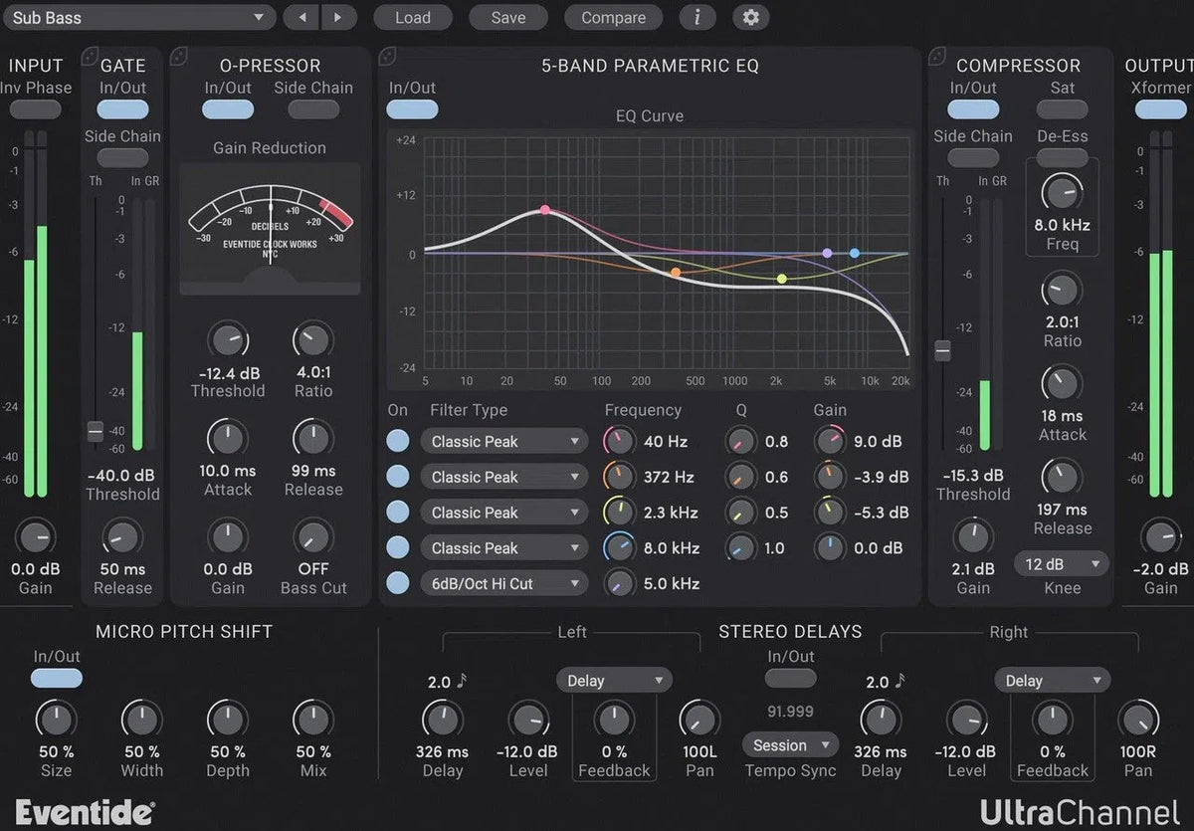This screenshot has height=831, width=1194.
Task: Click the leaf icon on the O-PRESSOR panel
Action: pyautogui.click(x=180, y=57)
